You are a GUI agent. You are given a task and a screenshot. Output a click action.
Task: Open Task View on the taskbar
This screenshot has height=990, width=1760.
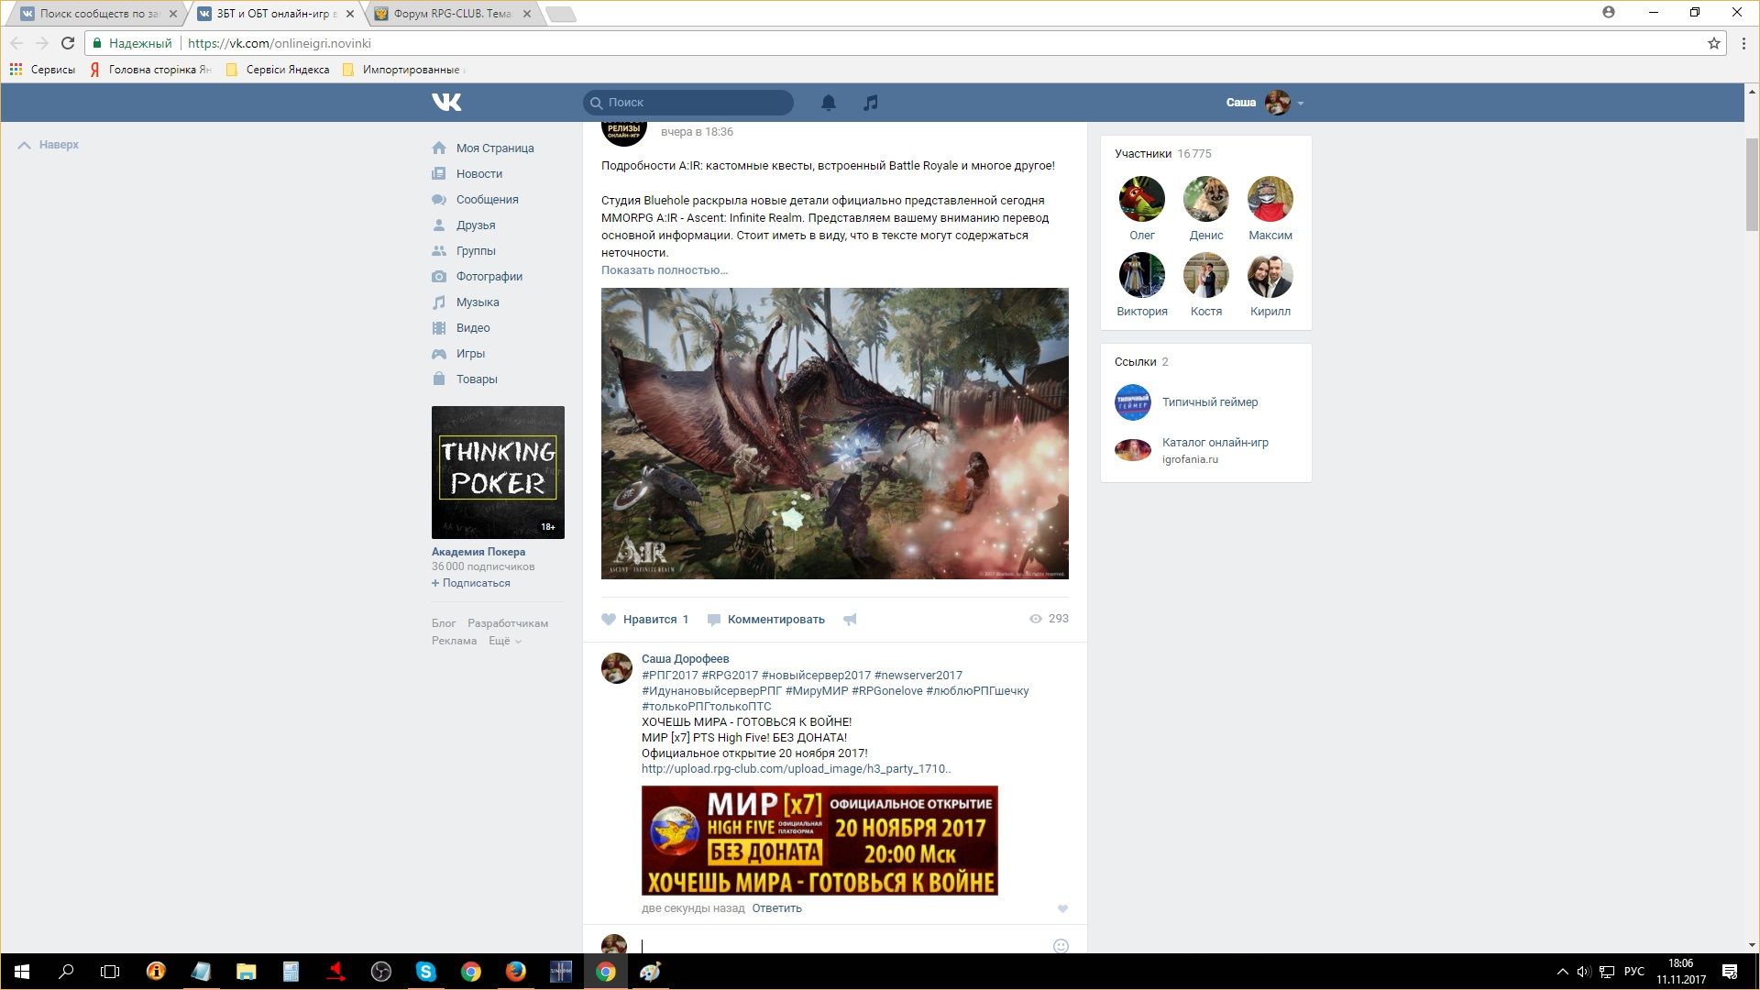110,972
